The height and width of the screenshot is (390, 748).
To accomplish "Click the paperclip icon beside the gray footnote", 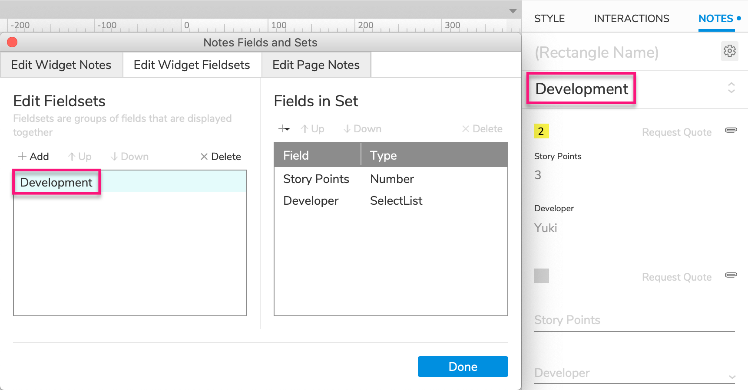I will 731,275.
